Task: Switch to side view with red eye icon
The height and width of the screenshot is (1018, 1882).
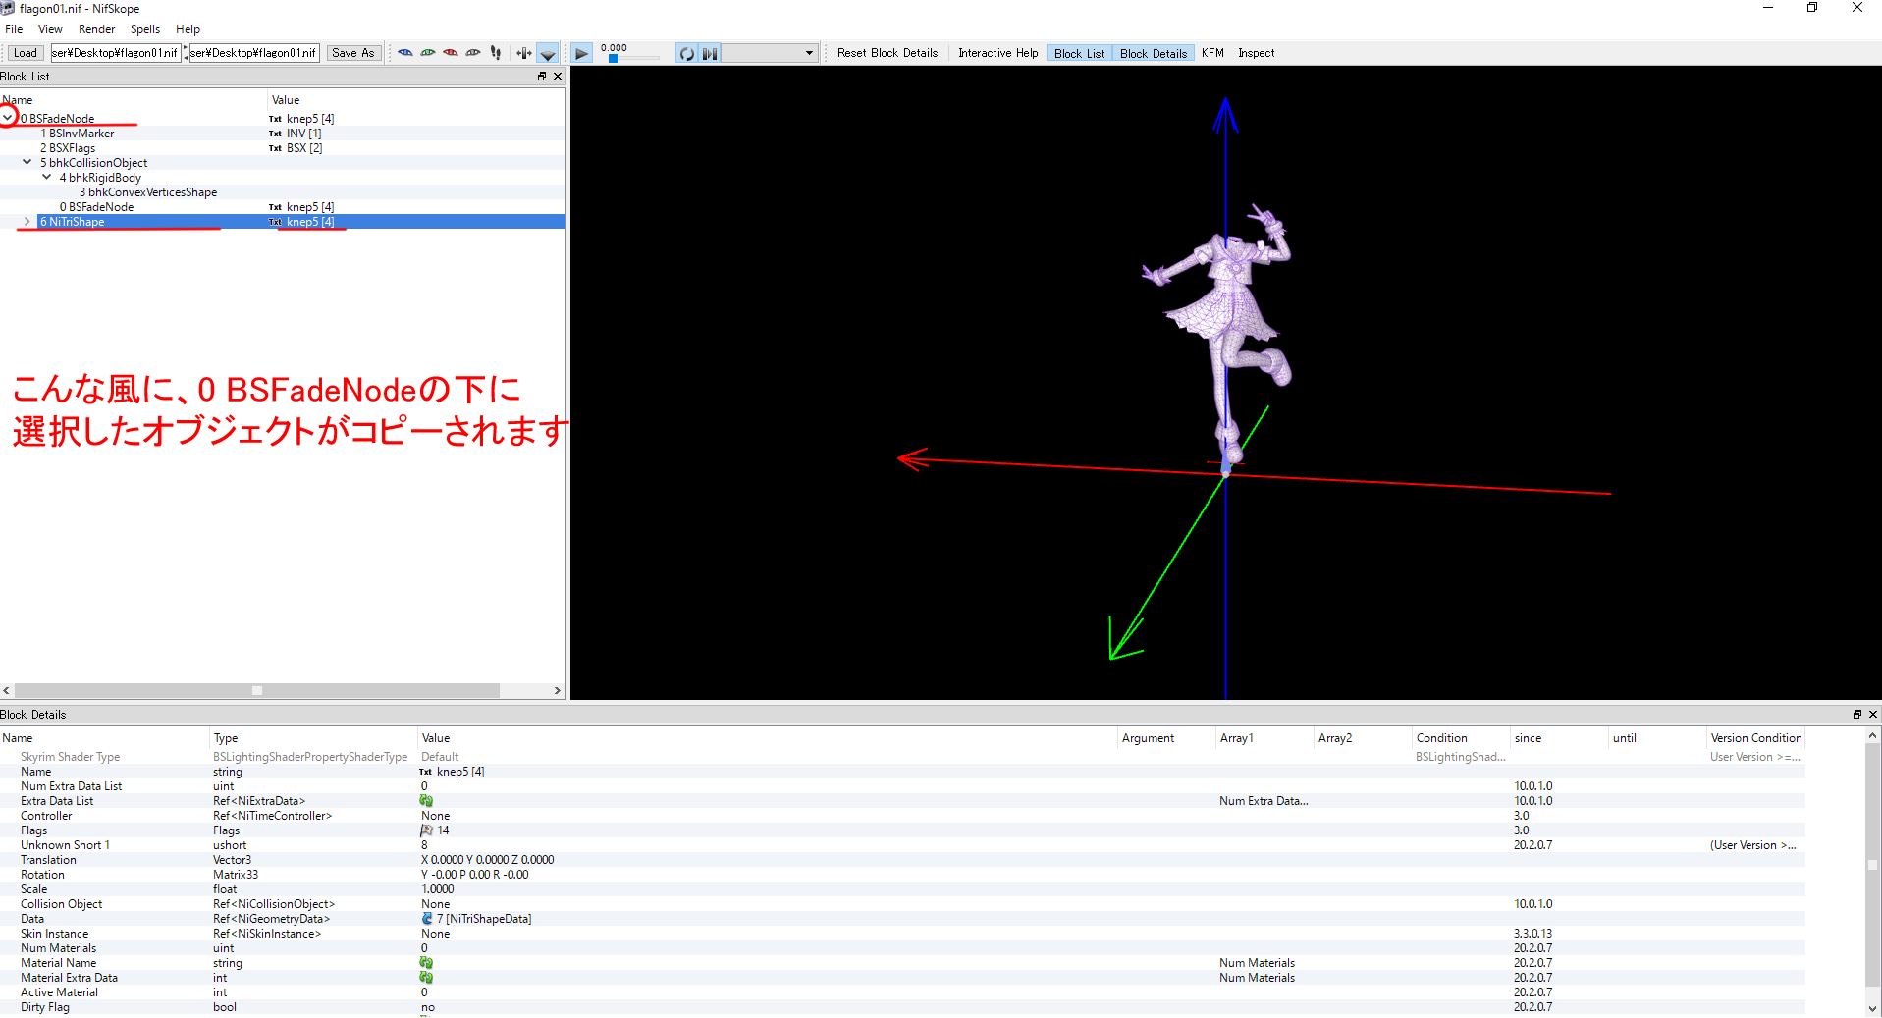Action: point(451,53)
